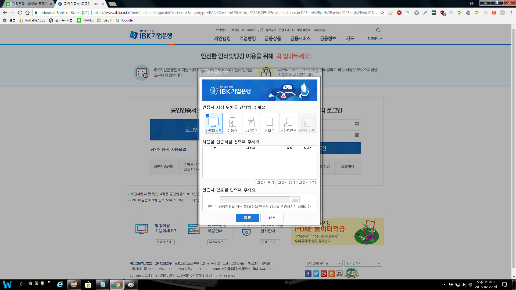Click the 구분 column header
This screenshot has width=516, height=290.
pos(214,148)
